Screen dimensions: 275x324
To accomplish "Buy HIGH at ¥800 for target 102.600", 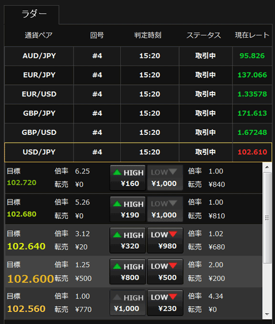I will click(128, 272).
